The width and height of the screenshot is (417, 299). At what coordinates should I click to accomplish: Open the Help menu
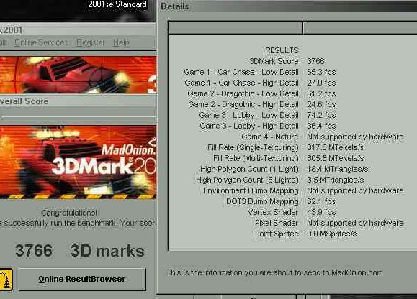pos(121,42)
